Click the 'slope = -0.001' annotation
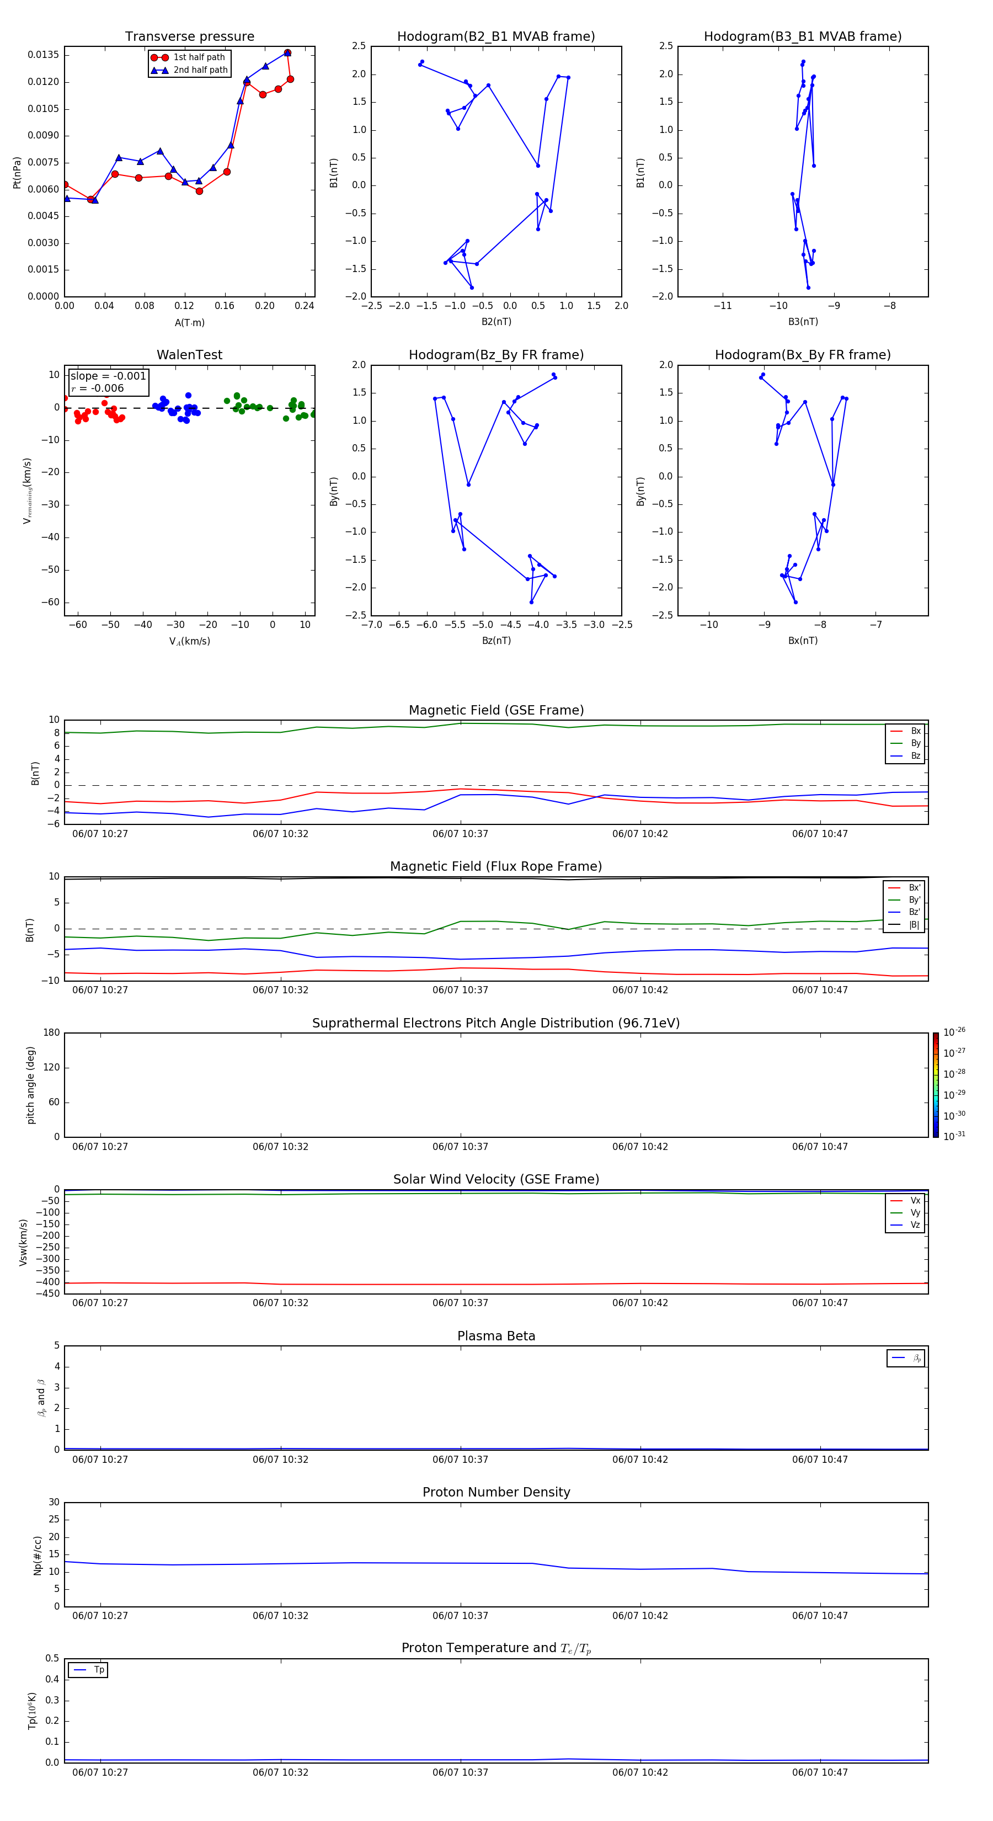The height and width of the screenshot is (1821, 993). point(108,376)
